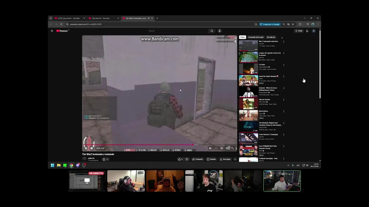The width and height of the screenshot is (369, 207).
Task: Open the Chrome three-dot menu
Action: coord(318,24)
